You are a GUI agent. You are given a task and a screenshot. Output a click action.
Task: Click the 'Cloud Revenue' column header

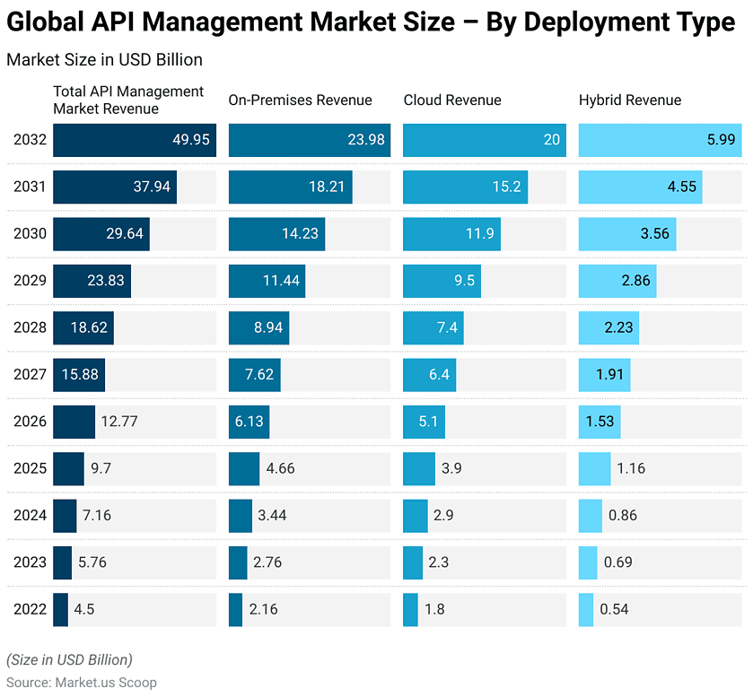(452, 100)
